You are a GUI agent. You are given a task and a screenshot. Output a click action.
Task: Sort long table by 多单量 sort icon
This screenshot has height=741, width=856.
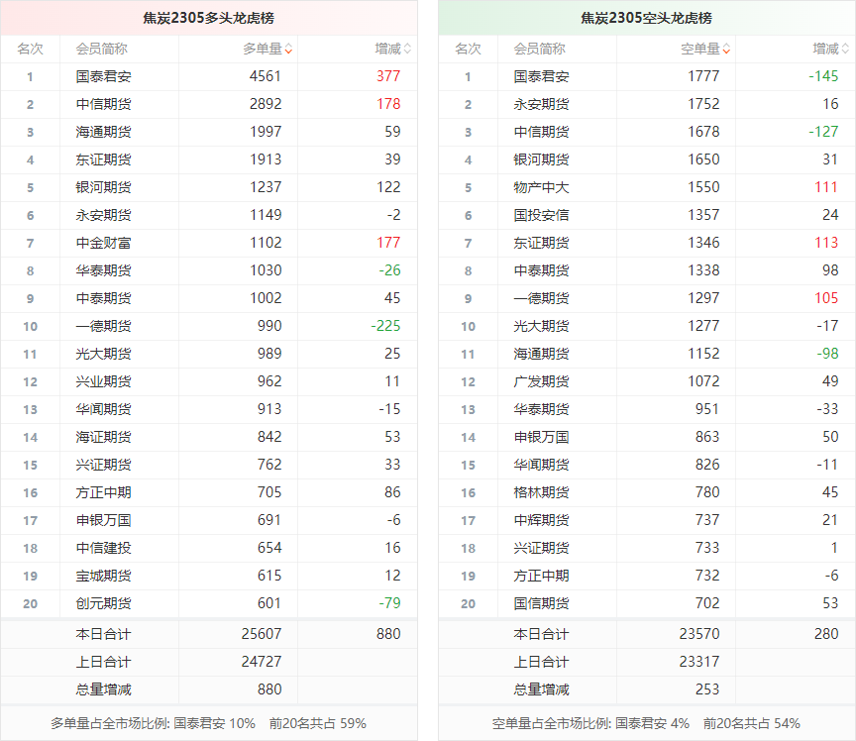tap(287, 49)
